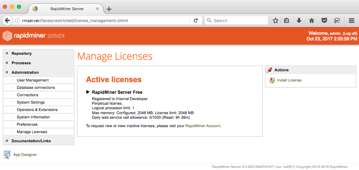Screen dimensions: 359x170
Task: Expand the Processes sidebar section
Action: click(21, 63)
